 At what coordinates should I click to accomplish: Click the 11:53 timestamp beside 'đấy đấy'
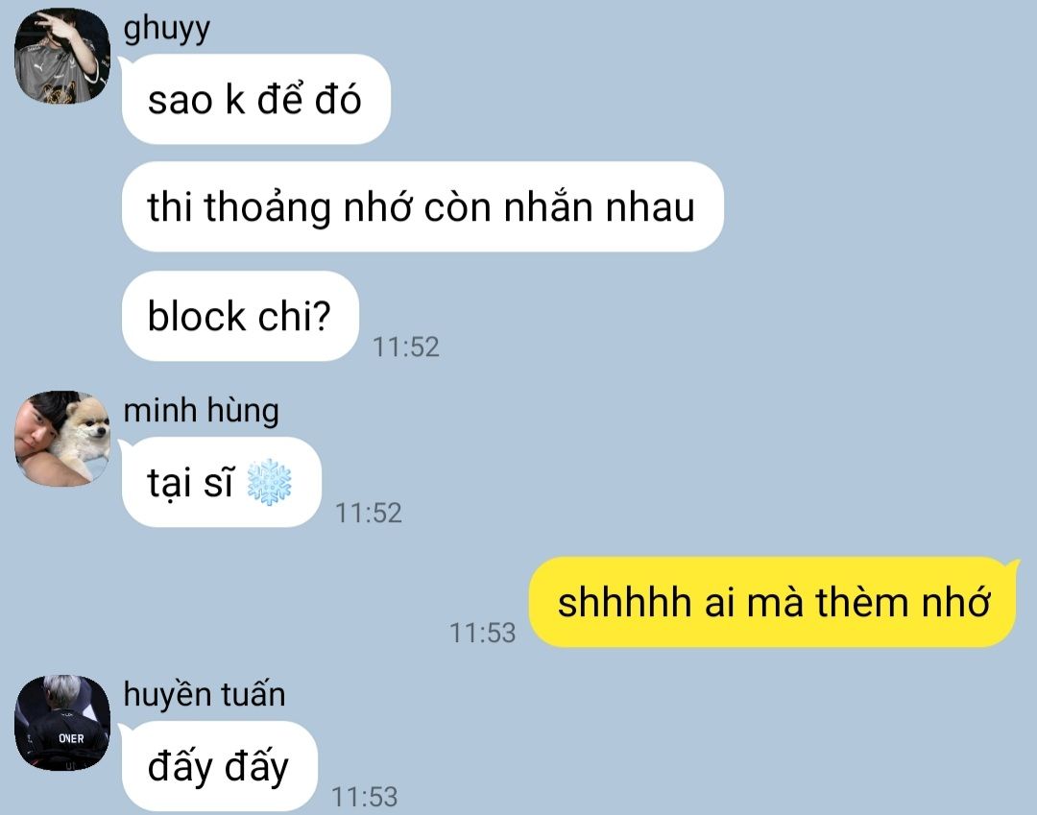click(x=365, y=797)
